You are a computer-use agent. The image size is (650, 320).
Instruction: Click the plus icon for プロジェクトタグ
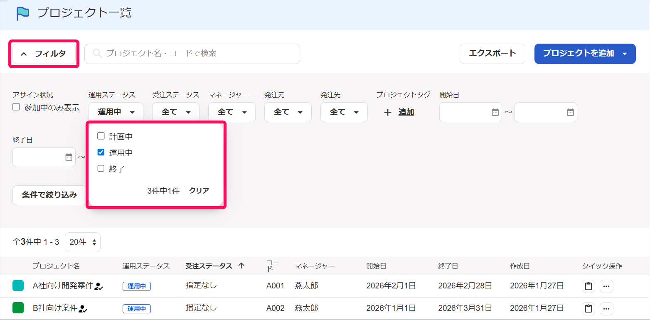click(x=388, y=112)
